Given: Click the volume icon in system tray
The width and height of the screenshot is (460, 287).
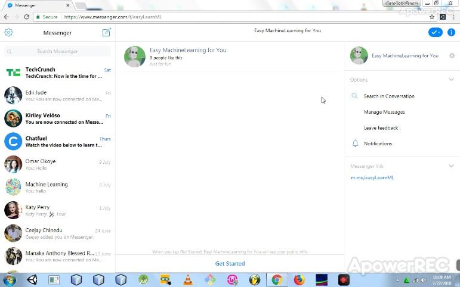Looking at the screenshot, I should pyautogui.click(x=424, y=280).
